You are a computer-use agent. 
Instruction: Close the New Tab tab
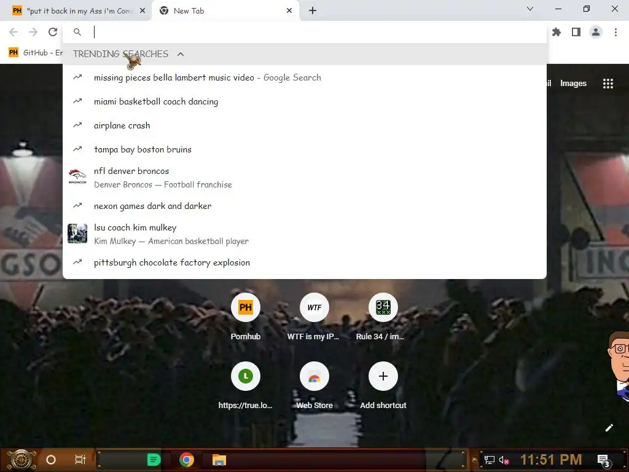click(x=289, y=11)
